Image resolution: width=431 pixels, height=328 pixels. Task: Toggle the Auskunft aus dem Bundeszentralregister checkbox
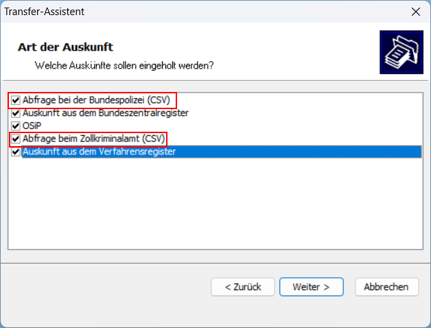click(16, 113)
